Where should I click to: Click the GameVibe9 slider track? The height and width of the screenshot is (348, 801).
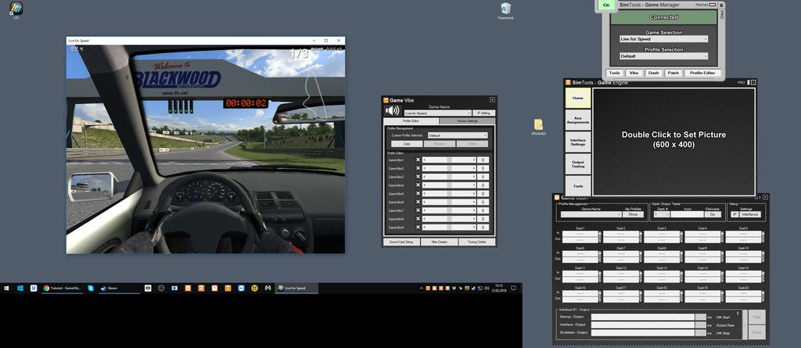(449, 228)
